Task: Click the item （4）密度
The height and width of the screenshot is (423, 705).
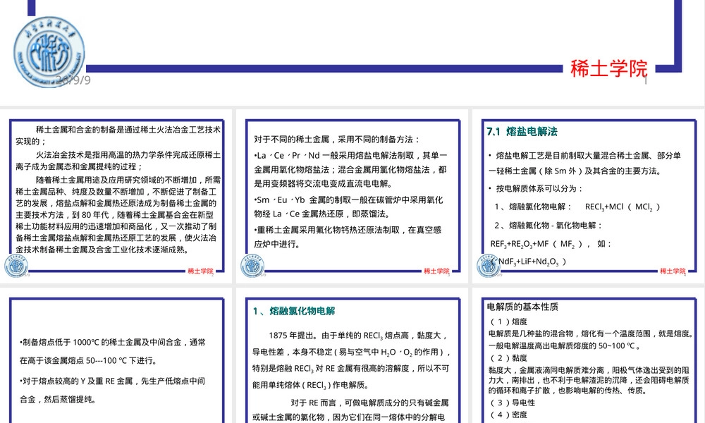Action: coord(508,415)
